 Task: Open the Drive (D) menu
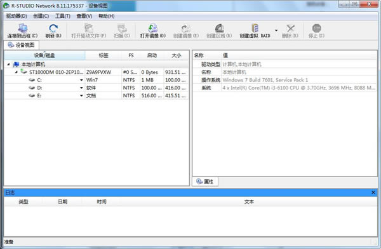tap(17, 16)
